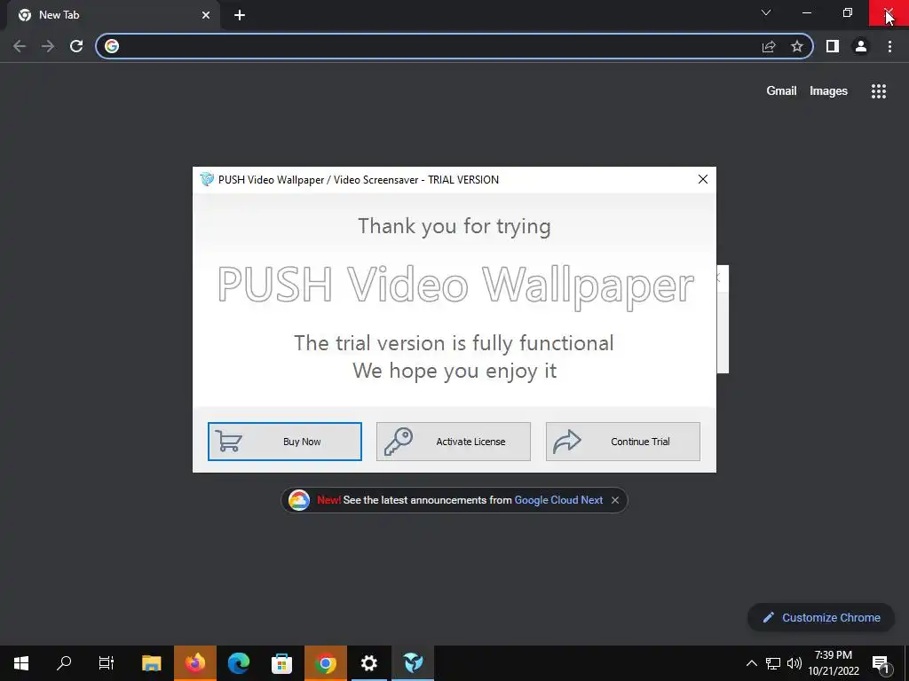Open volume icon in system tray
909x681 pixels.
tap(794, 663)
